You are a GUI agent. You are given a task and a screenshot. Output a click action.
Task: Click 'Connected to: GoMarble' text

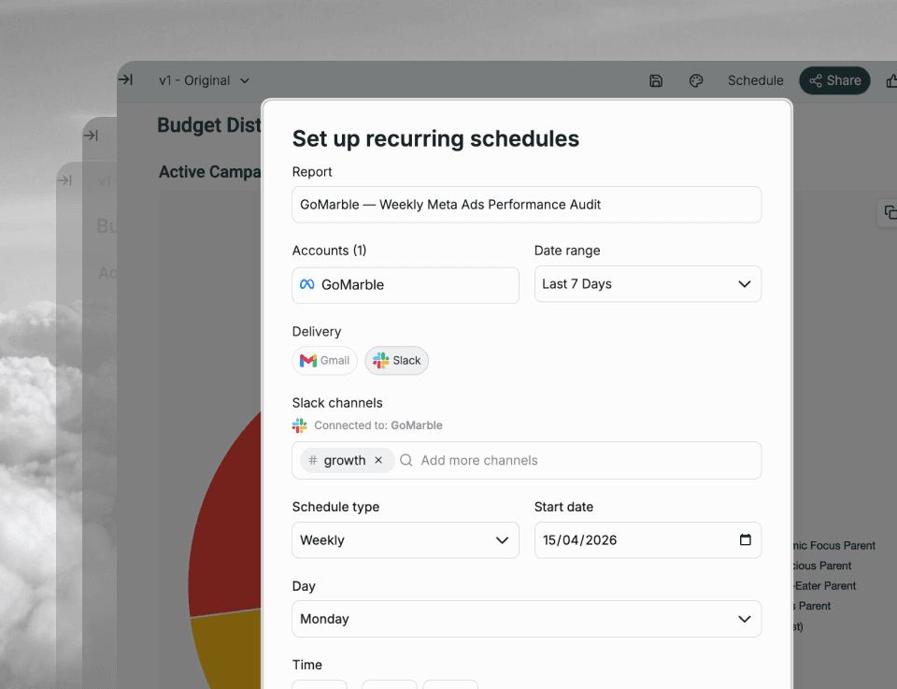378,425
